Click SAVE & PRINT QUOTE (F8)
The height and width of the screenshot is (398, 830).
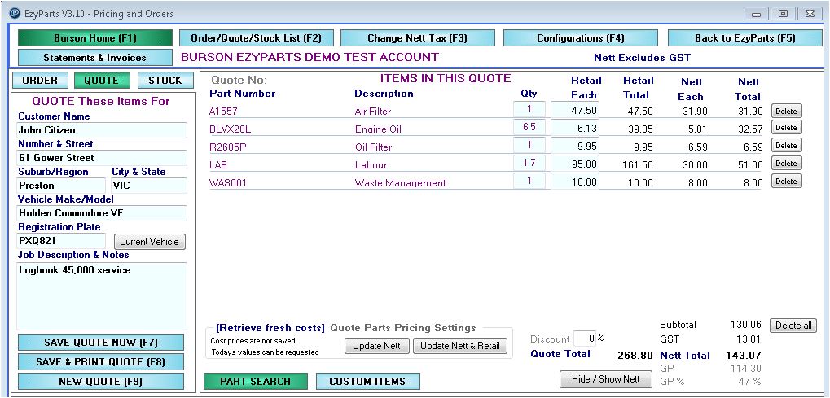(x=100, y=362)
